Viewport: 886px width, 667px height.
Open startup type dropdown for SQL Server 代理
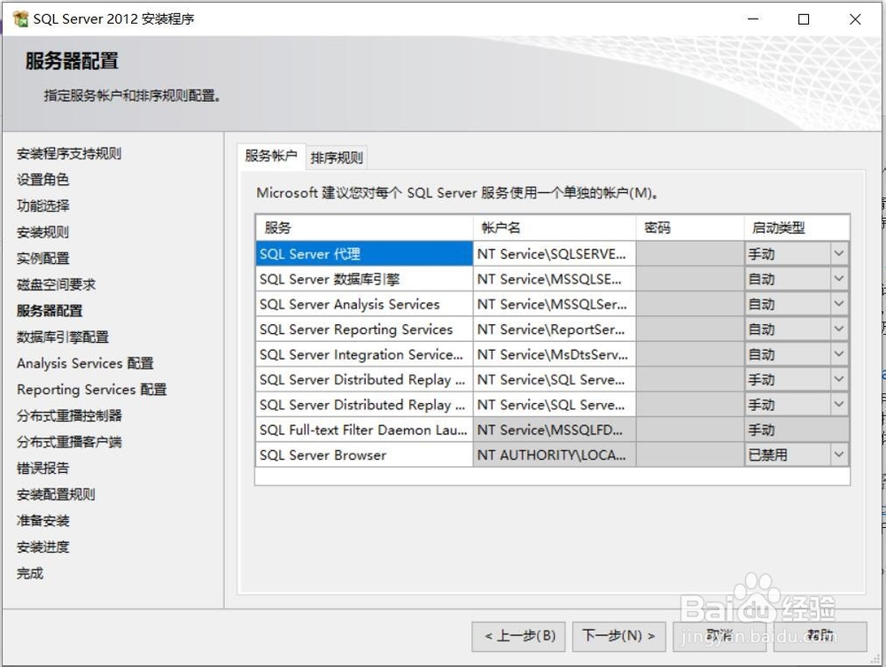pyautogui.click(x=838, y=253)
